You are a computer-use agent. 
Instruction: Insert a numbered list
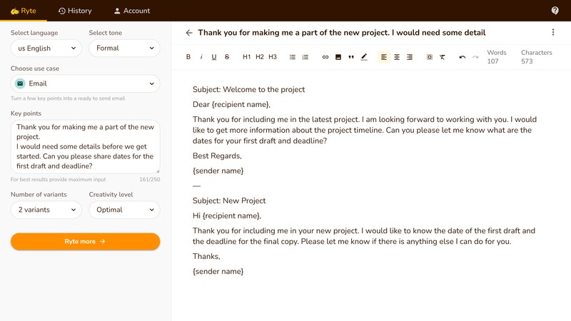(305, 57)
